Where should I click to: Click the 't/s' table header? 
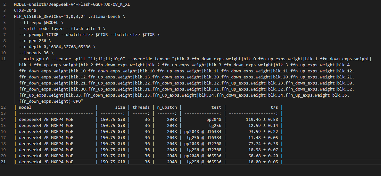click(x=274, y=107)
